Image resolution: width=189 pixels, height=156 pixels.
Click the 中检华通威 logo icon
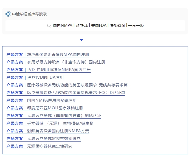[x=8, y=14]
